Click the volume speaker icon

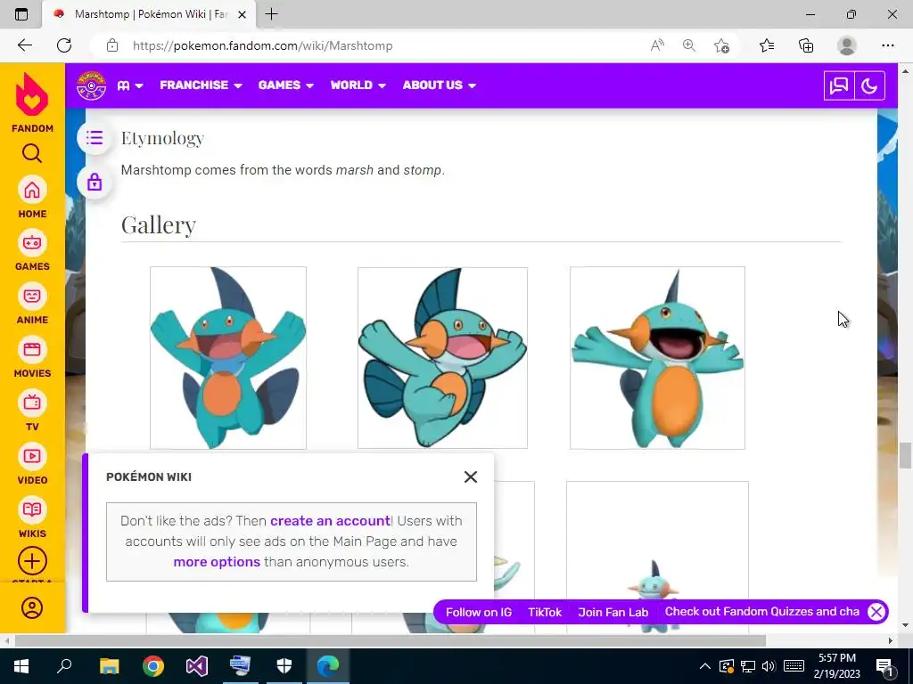click(769, 666)
